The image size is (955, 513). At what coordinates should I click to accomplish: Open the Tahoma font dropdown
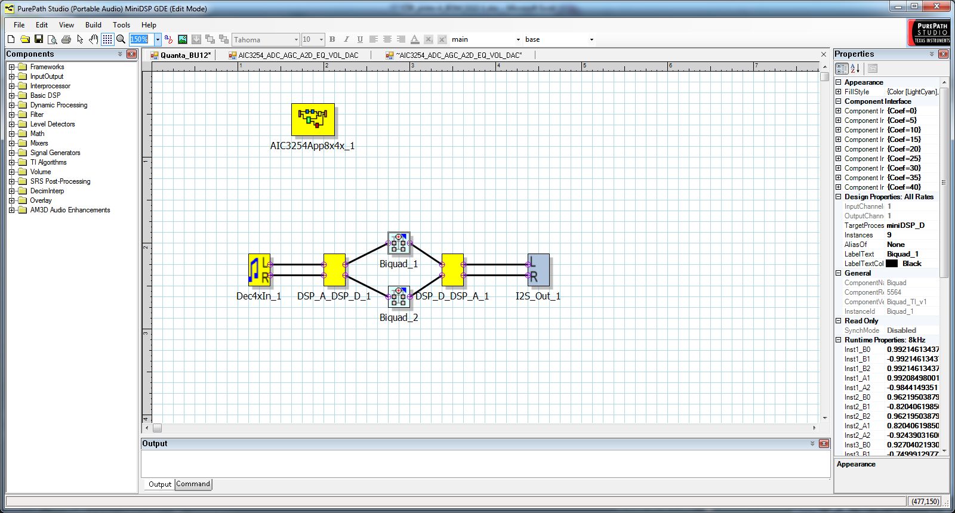296,39
